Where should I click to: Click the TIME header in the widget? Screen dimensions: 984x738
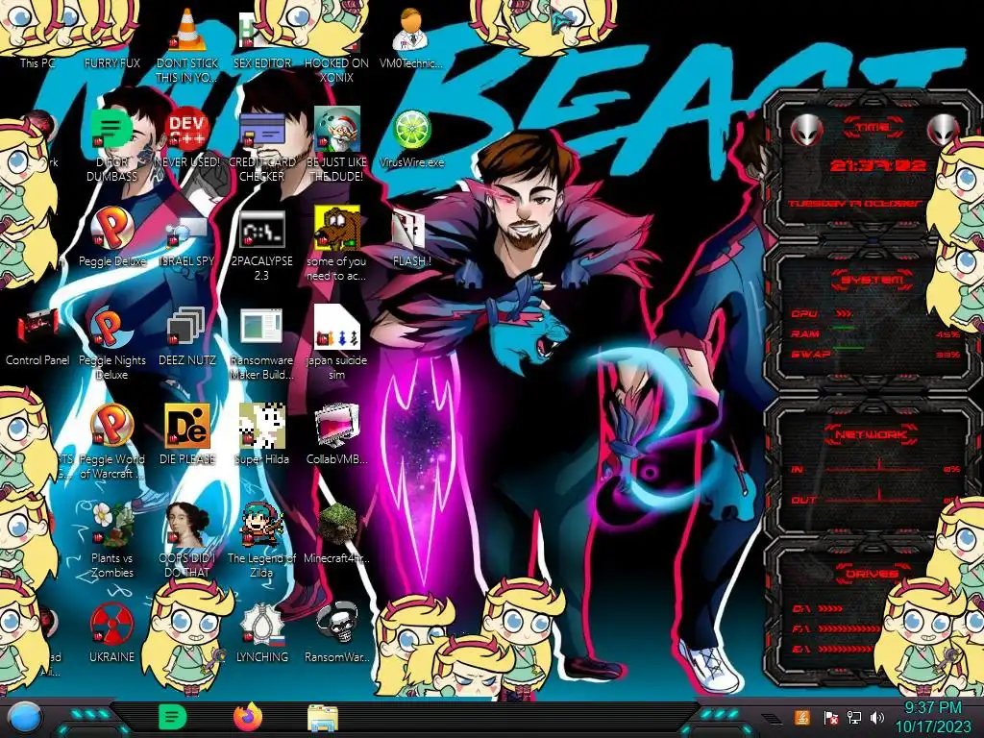pyautogui.click(x=873, y=128)
